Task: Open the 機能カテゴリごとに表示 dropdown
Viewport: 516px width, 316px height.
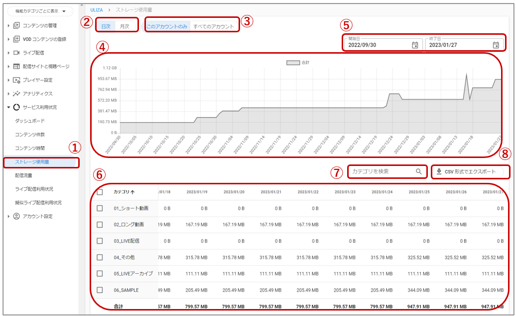Action: click(x=40, y=11)
